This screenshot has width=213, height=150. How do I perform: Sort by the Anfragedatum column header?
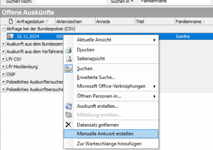(x=30, y=22)
